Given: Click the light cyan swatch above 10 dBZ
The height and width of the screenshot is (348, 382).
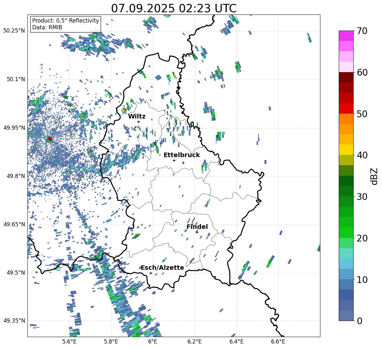Looking at the screenshot, I should point(346,264).
